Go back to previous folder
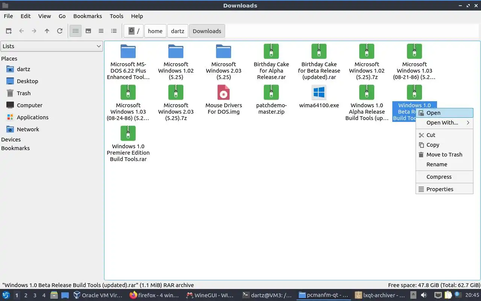This screenshot has width=481, height=301. [x=21, y=31]
